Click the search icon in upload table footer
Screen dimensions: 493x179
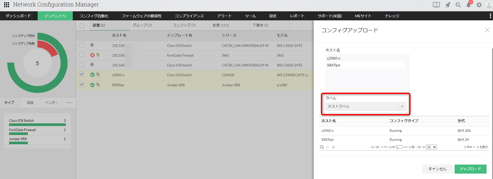pyautogui.click(x=322, y=147)
